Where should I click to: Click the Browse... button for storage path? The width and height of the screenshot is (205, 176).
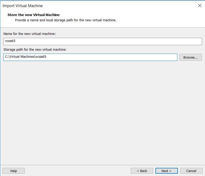[191, 57]
